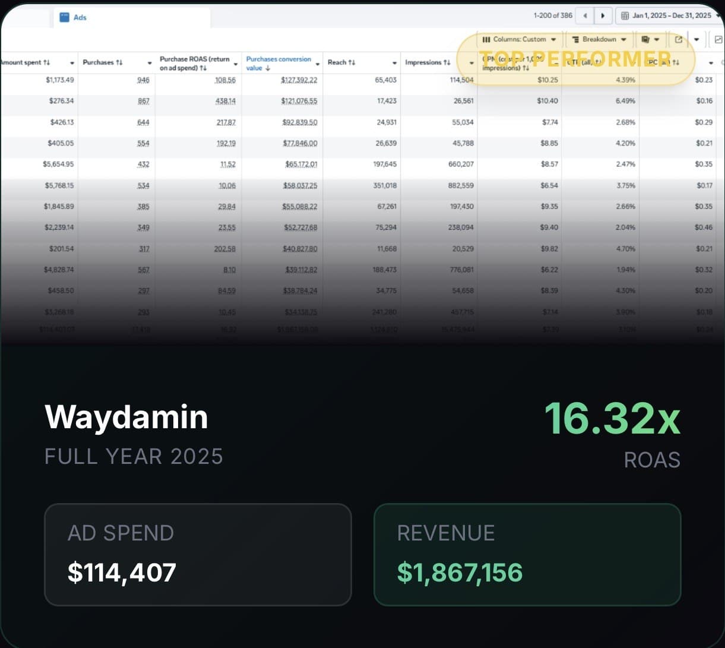Sort by Impressions column header

click(x=428, y=62)
